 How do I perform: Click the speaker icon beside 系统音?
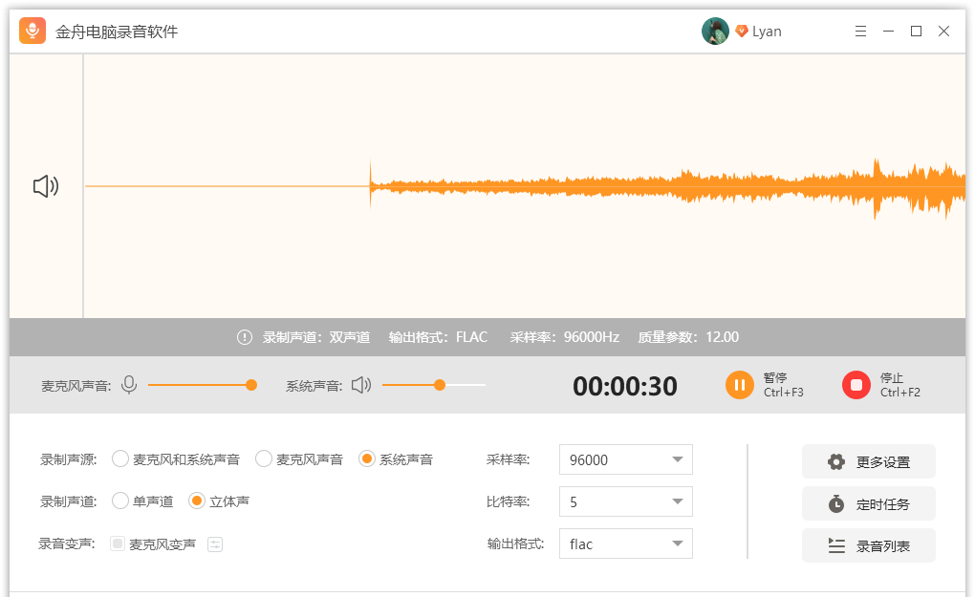tap(362, 385)
